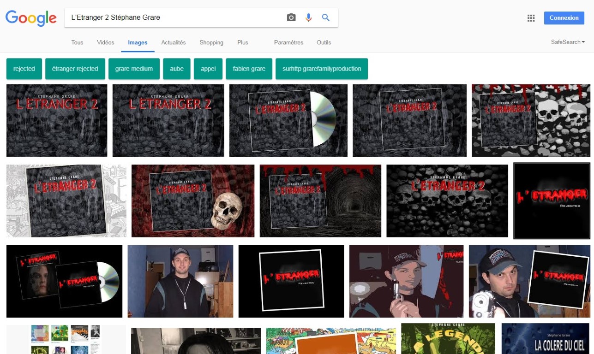Open tilted white-framed L'Etranger Rejected thumbnail
Viewport: 594px width, 354px height.
coord(291,281)
